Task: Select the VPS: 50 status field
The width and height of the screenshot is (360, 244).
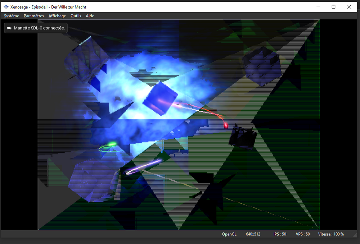Action: [x=303, y=234]
